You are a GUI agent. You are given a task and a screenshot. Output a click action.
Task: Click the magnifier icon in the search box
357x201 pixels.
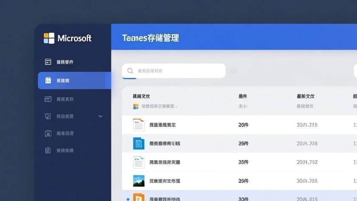tap(130, 71)
